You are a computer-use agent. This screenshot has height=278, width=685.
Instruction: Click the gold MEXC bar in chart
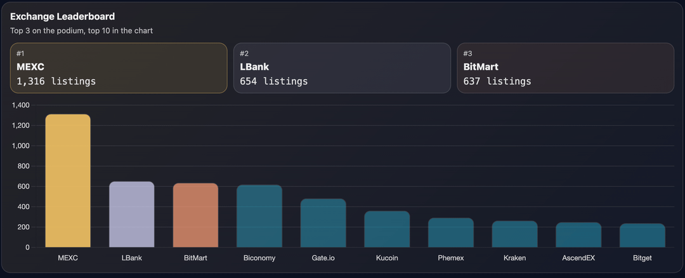pos(68,181)
